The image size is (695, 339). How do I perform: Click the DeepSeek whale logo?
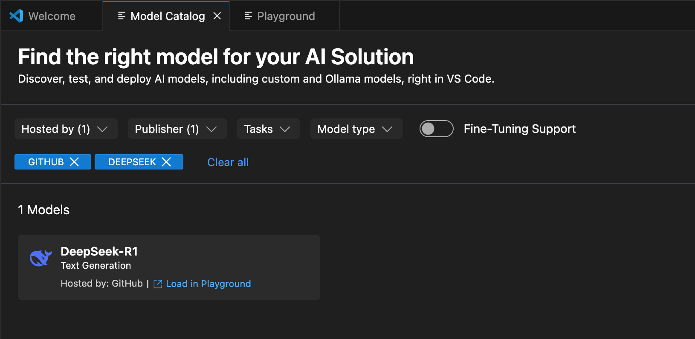(41, 258)
